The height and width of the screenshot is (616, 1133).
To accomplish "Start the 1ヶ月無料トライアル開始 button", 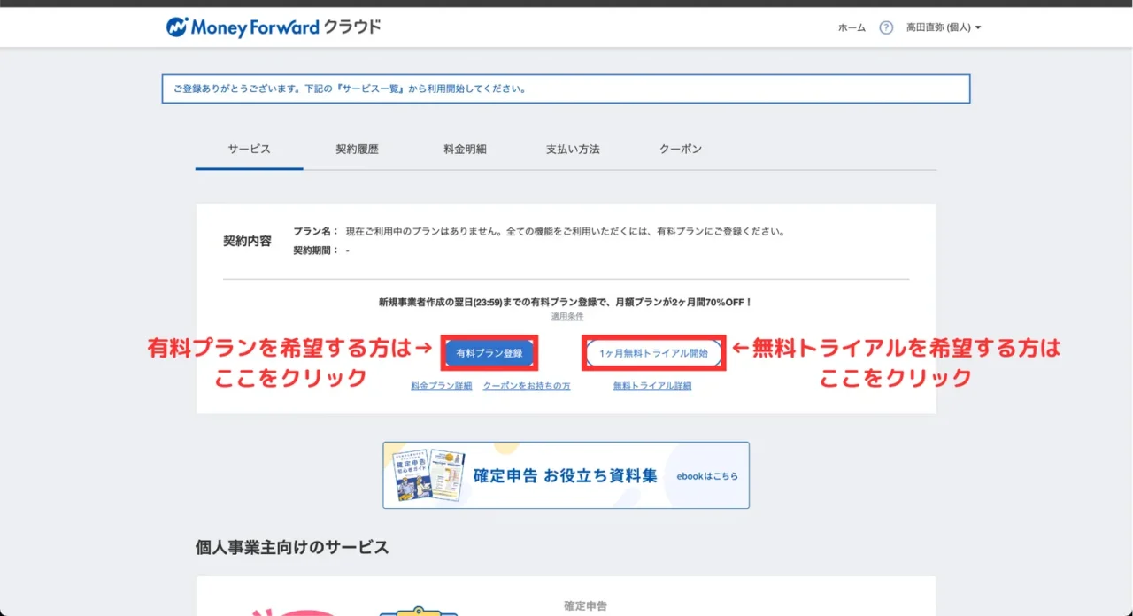I will [653, 353].
